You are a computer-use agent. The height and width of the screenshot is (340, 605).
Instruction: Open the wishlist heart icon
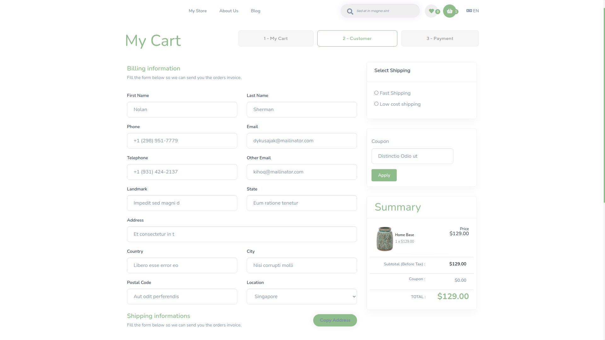431,11
